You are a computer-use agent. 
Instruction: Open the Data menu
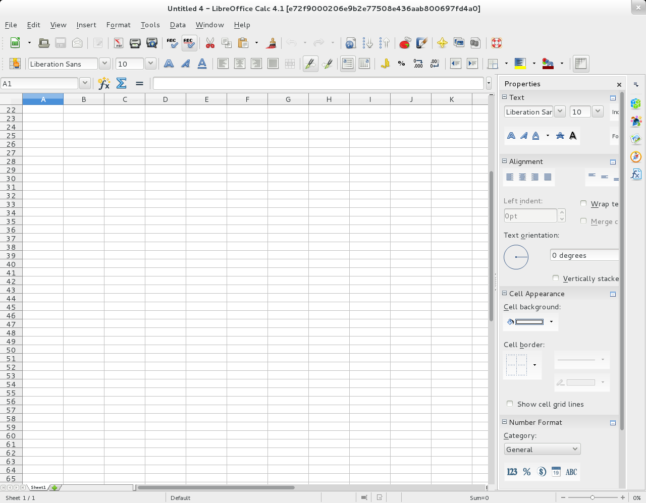click(x=178, y=25)
